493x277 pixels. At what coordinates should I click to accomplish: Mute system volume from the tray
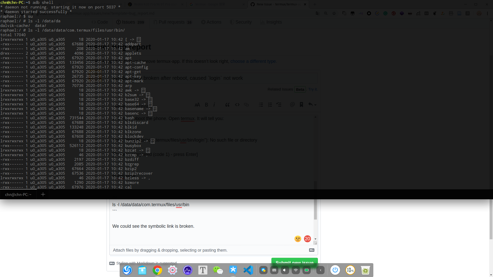click(x=285, y=270)
